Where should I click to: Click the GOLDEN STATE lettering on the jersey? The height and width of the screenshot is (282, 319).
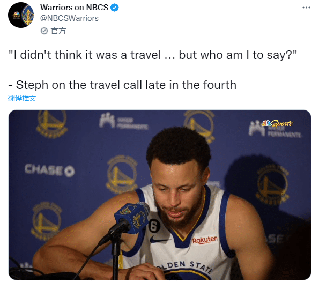click(x=184, y=266)
